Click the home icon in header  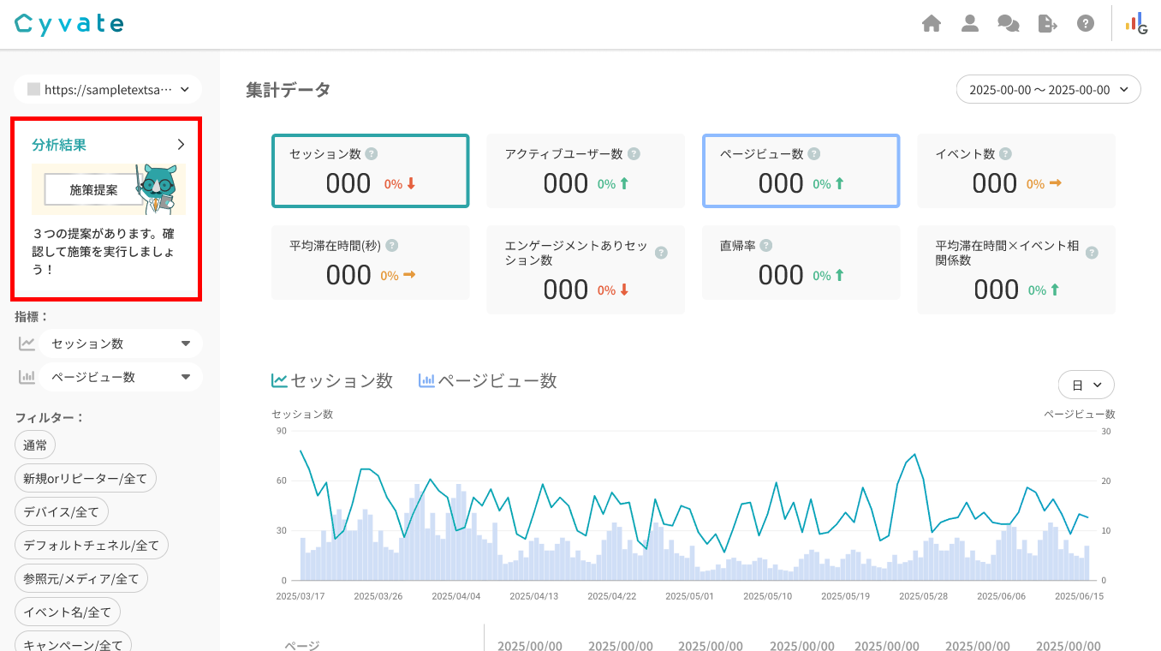click(x=932, y=24)
